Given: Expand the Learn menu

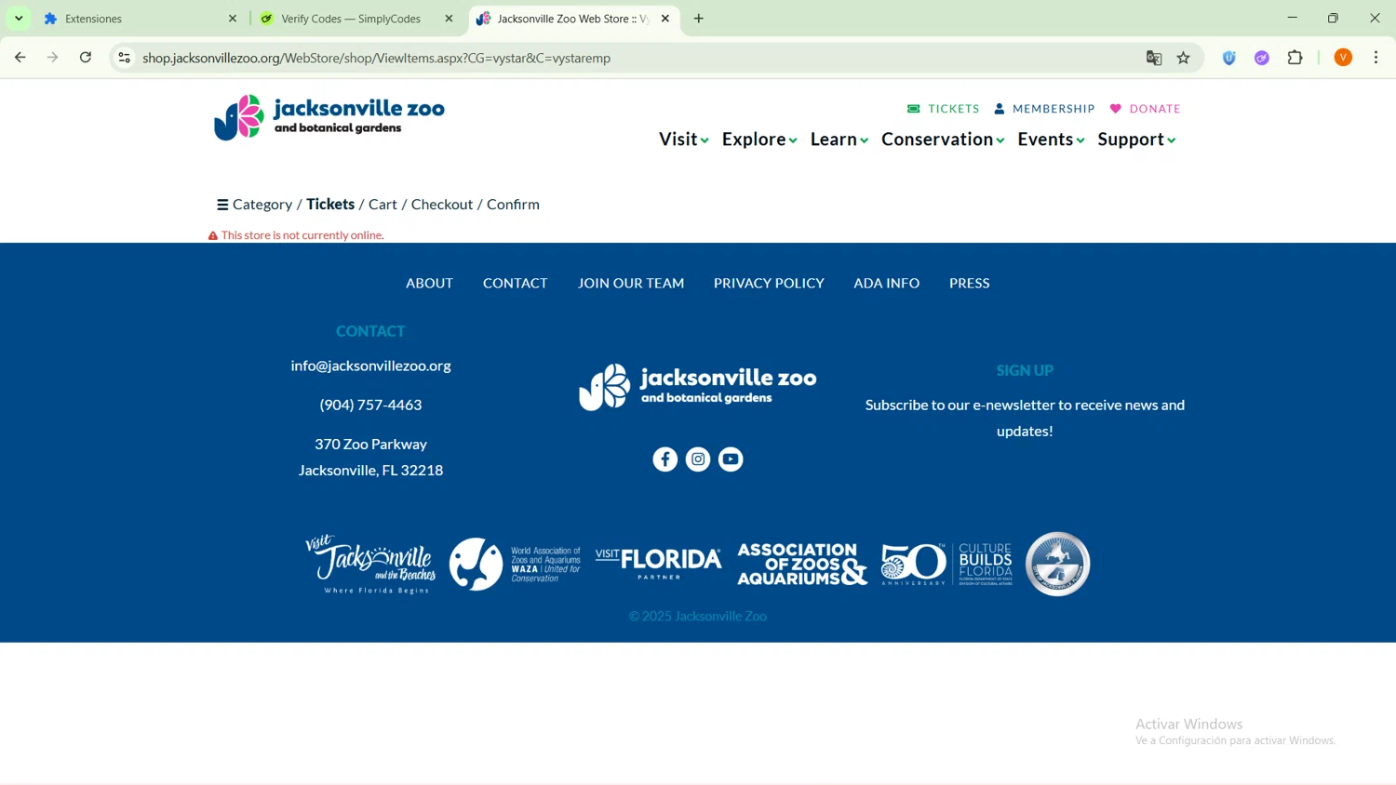Looking at the screenshot, I should coord(839,140).
